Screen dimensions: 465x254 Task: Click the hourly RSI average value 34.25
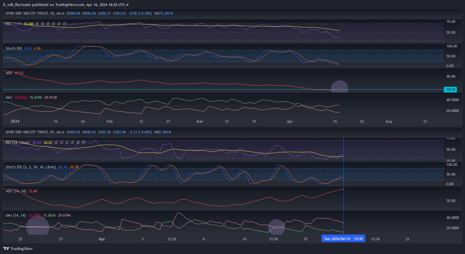[48, 143]
